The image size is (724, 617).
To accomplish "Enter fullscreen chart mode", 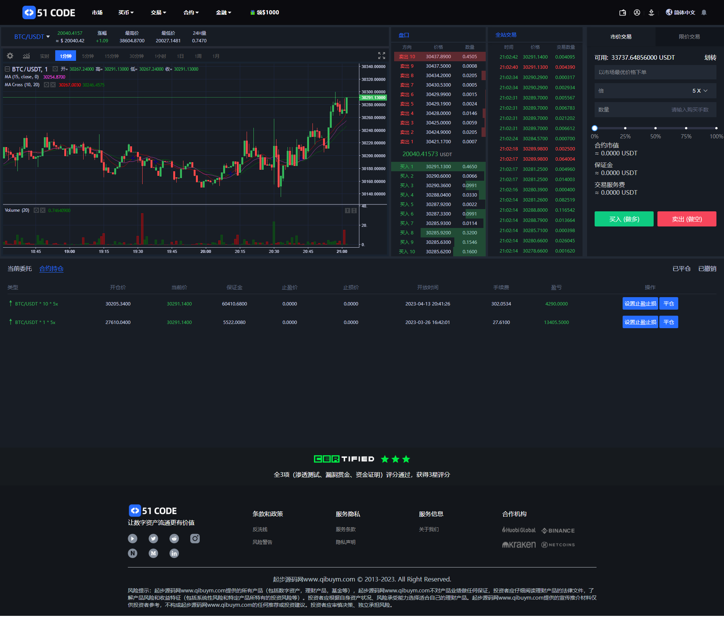I will (x=381, y=56).
